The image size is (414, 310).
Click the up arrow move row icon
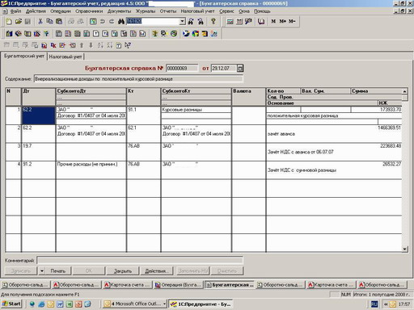(82, 45)
